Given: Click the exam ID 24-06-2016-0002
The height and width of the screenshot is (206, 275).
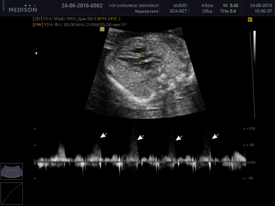Looking at the screenshot, I should (x=82, y=5).
